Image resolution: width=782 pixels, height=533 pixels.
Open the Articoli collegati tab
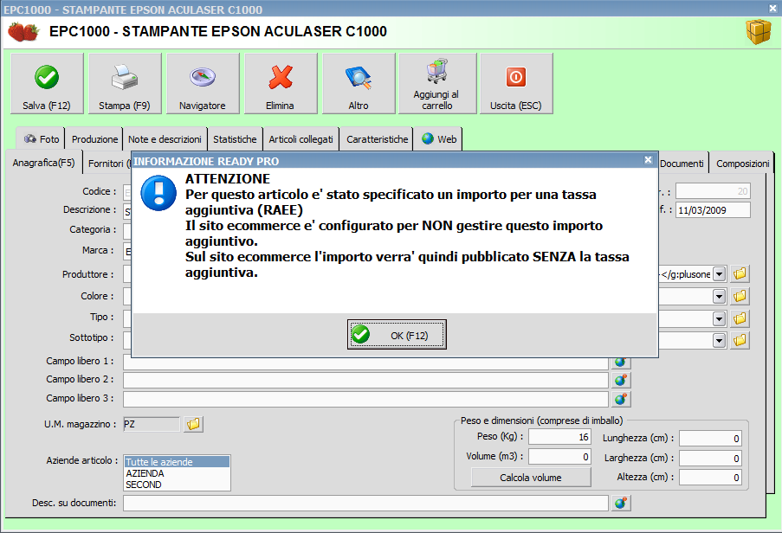point(301,139)
